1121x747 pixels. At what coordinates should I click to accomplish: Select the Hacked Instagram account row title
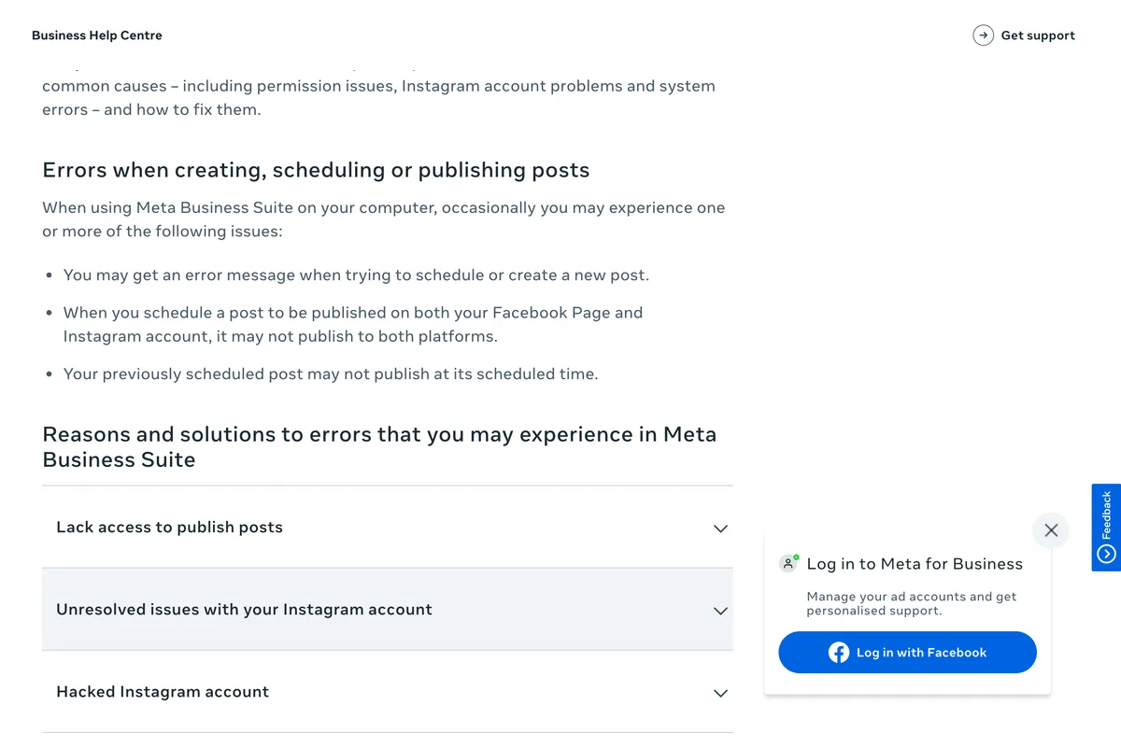coord(163,692)
